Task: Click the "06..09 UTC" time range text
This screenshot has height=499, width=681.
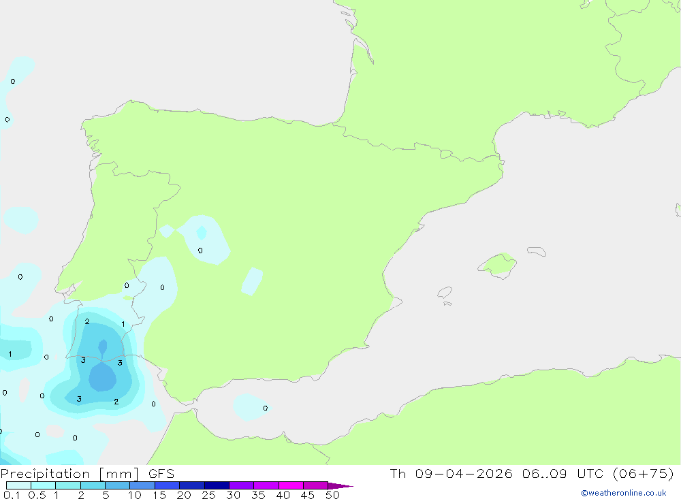Action: pyautogui.click(x=563, y=473)
